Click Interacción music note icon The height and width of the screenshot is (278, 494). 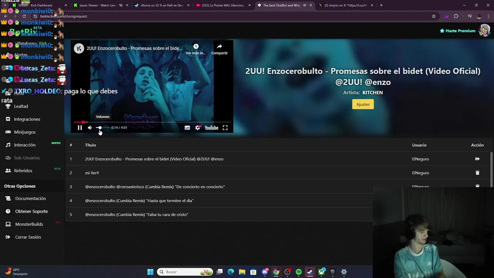tap(8, 145)
